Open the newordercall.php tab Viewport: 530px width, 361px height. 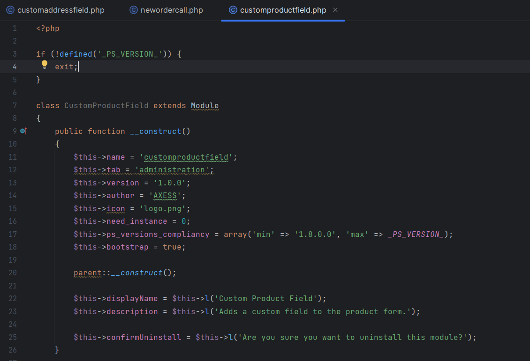click(x=172, y=10)
